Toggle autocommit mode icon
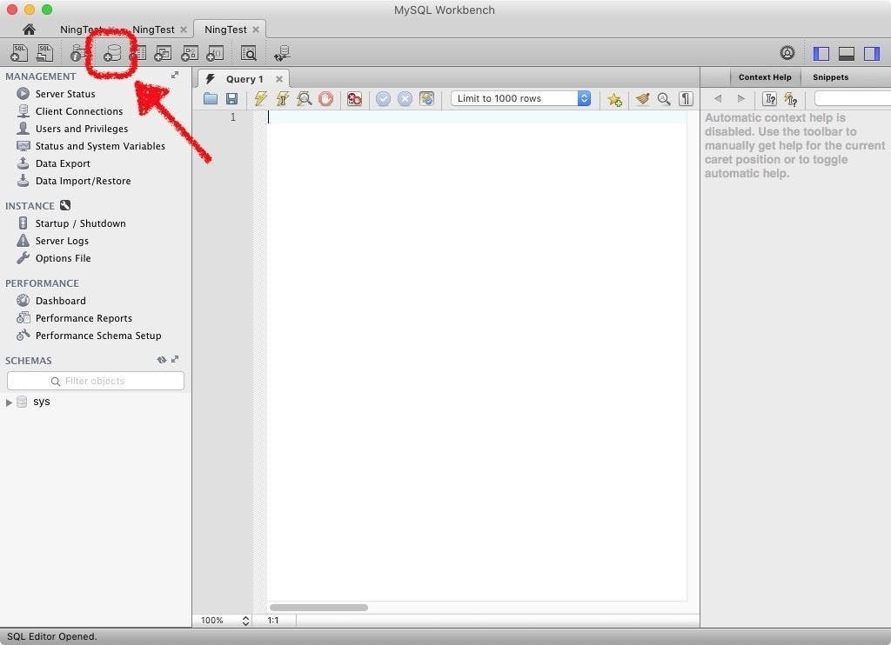The width and height of the screenshot is (891, 645). click(426, 98)
